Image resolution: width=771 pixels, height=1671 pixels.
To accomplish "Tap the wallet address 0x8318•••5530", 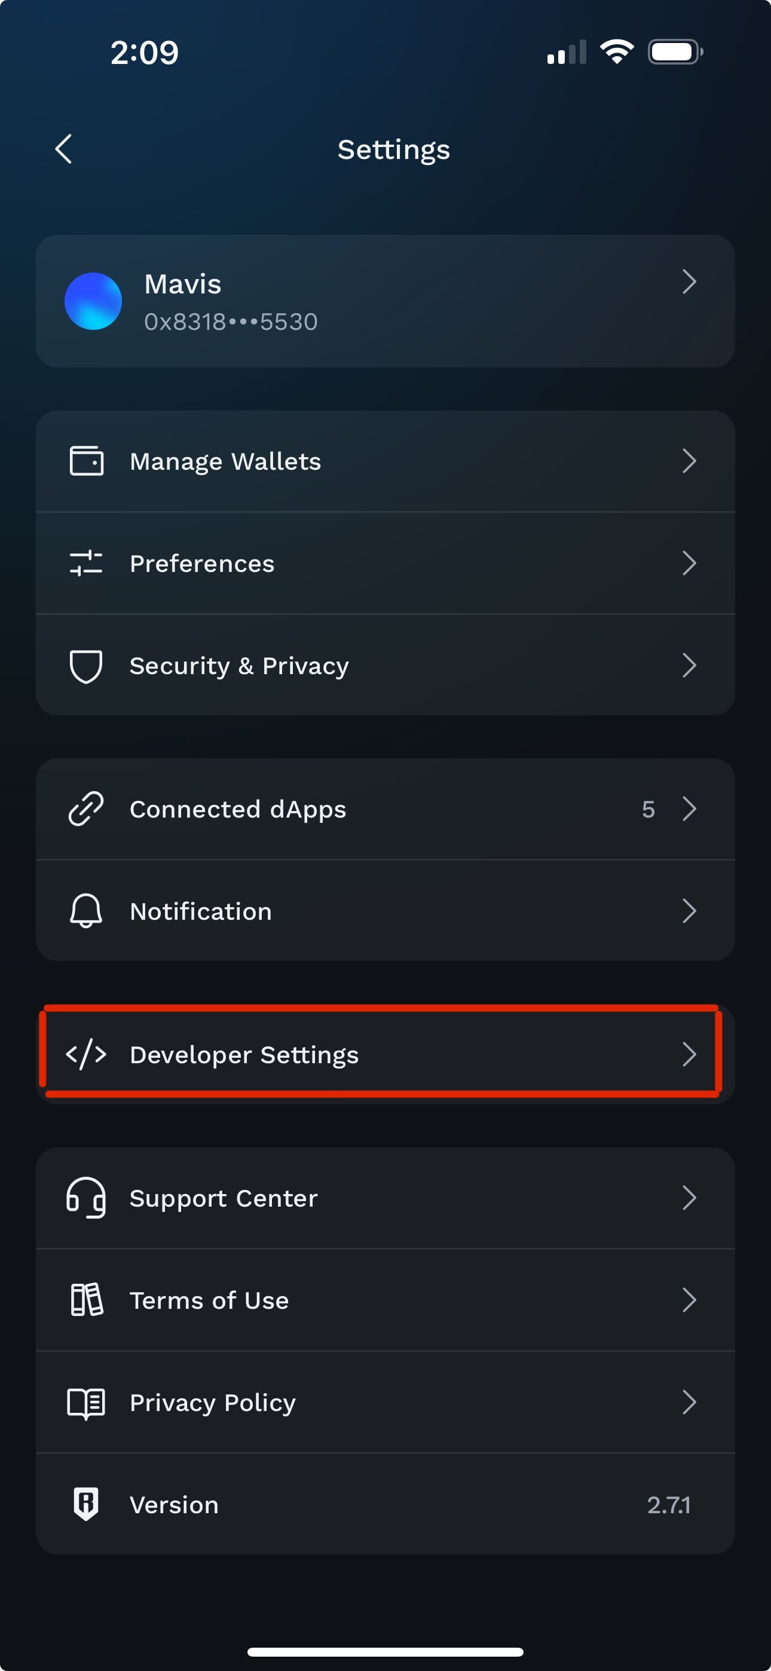I will (231, 322).
